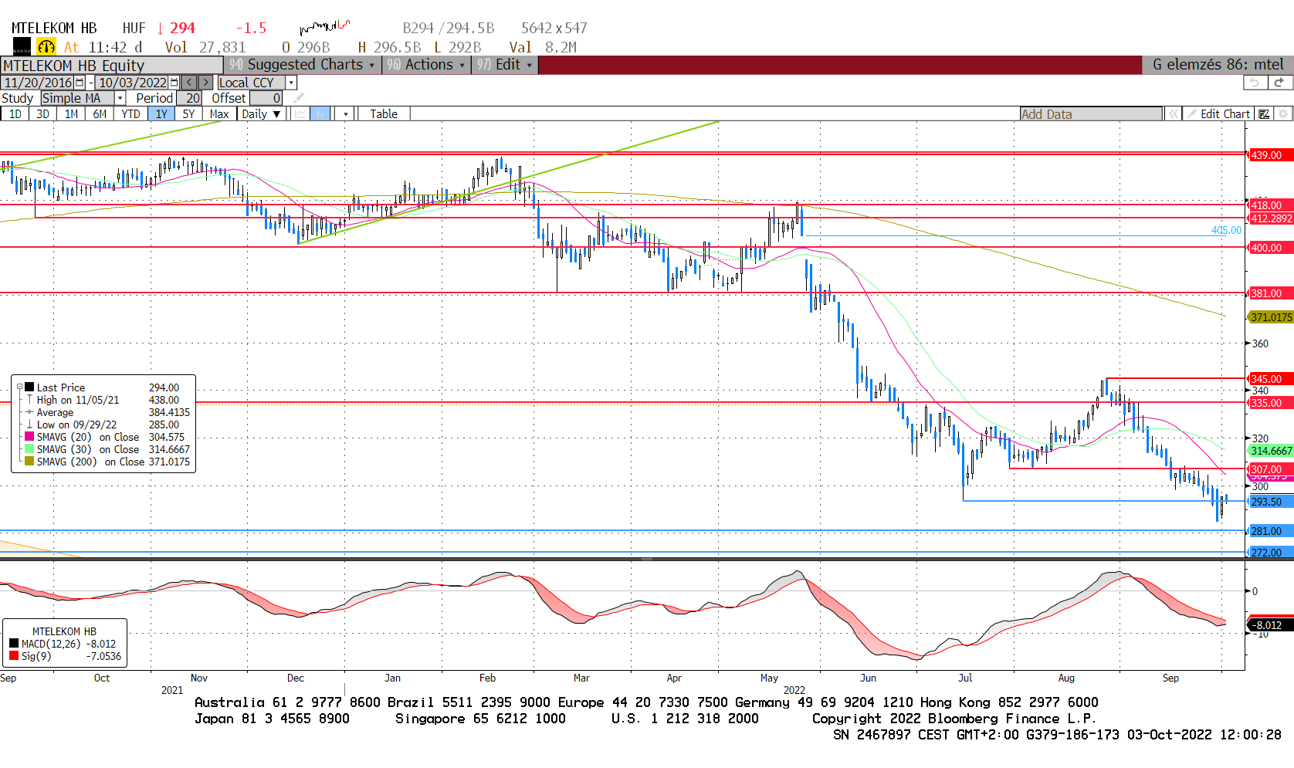Click the 293.50 last price label
1294x768 pixels.
1270,502
